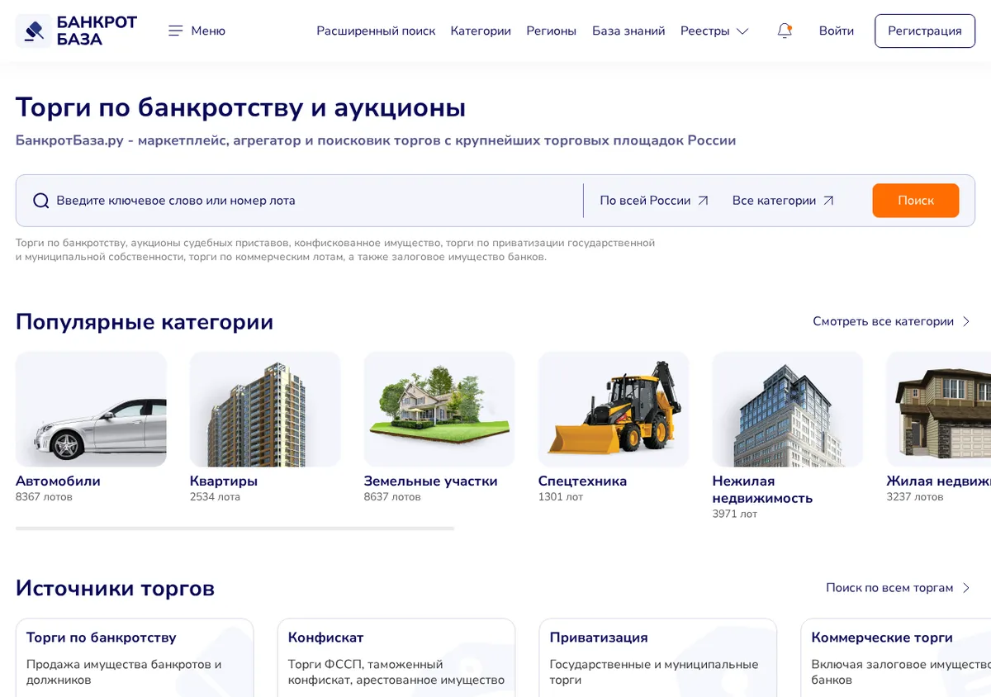
Task: Click the Регистрация button
Action: click(925, 31)
